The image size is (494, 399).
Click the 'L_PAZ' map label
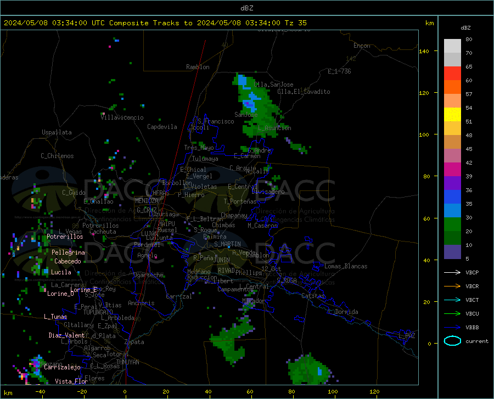coord(407,336)
